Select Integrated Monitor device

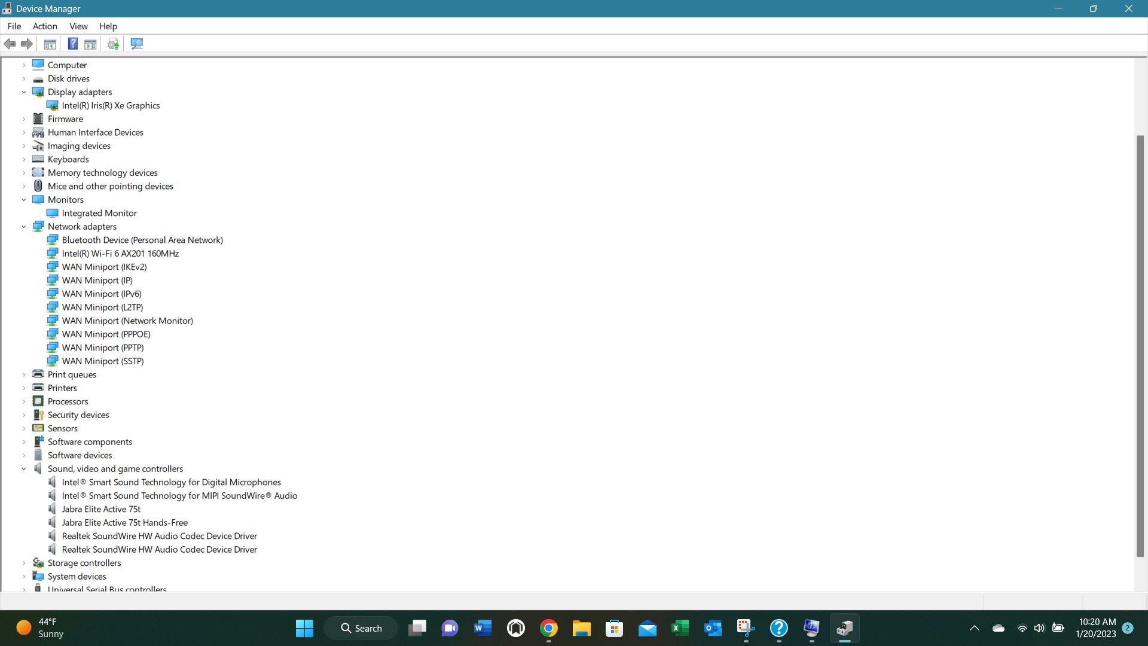pyautogui.click(x=99, y=214)
